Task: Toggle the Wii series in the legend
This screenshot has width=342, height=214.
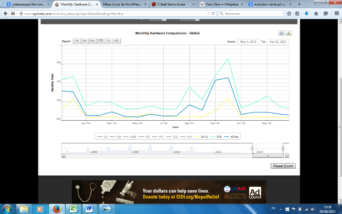Action: [x=158, y=137]
